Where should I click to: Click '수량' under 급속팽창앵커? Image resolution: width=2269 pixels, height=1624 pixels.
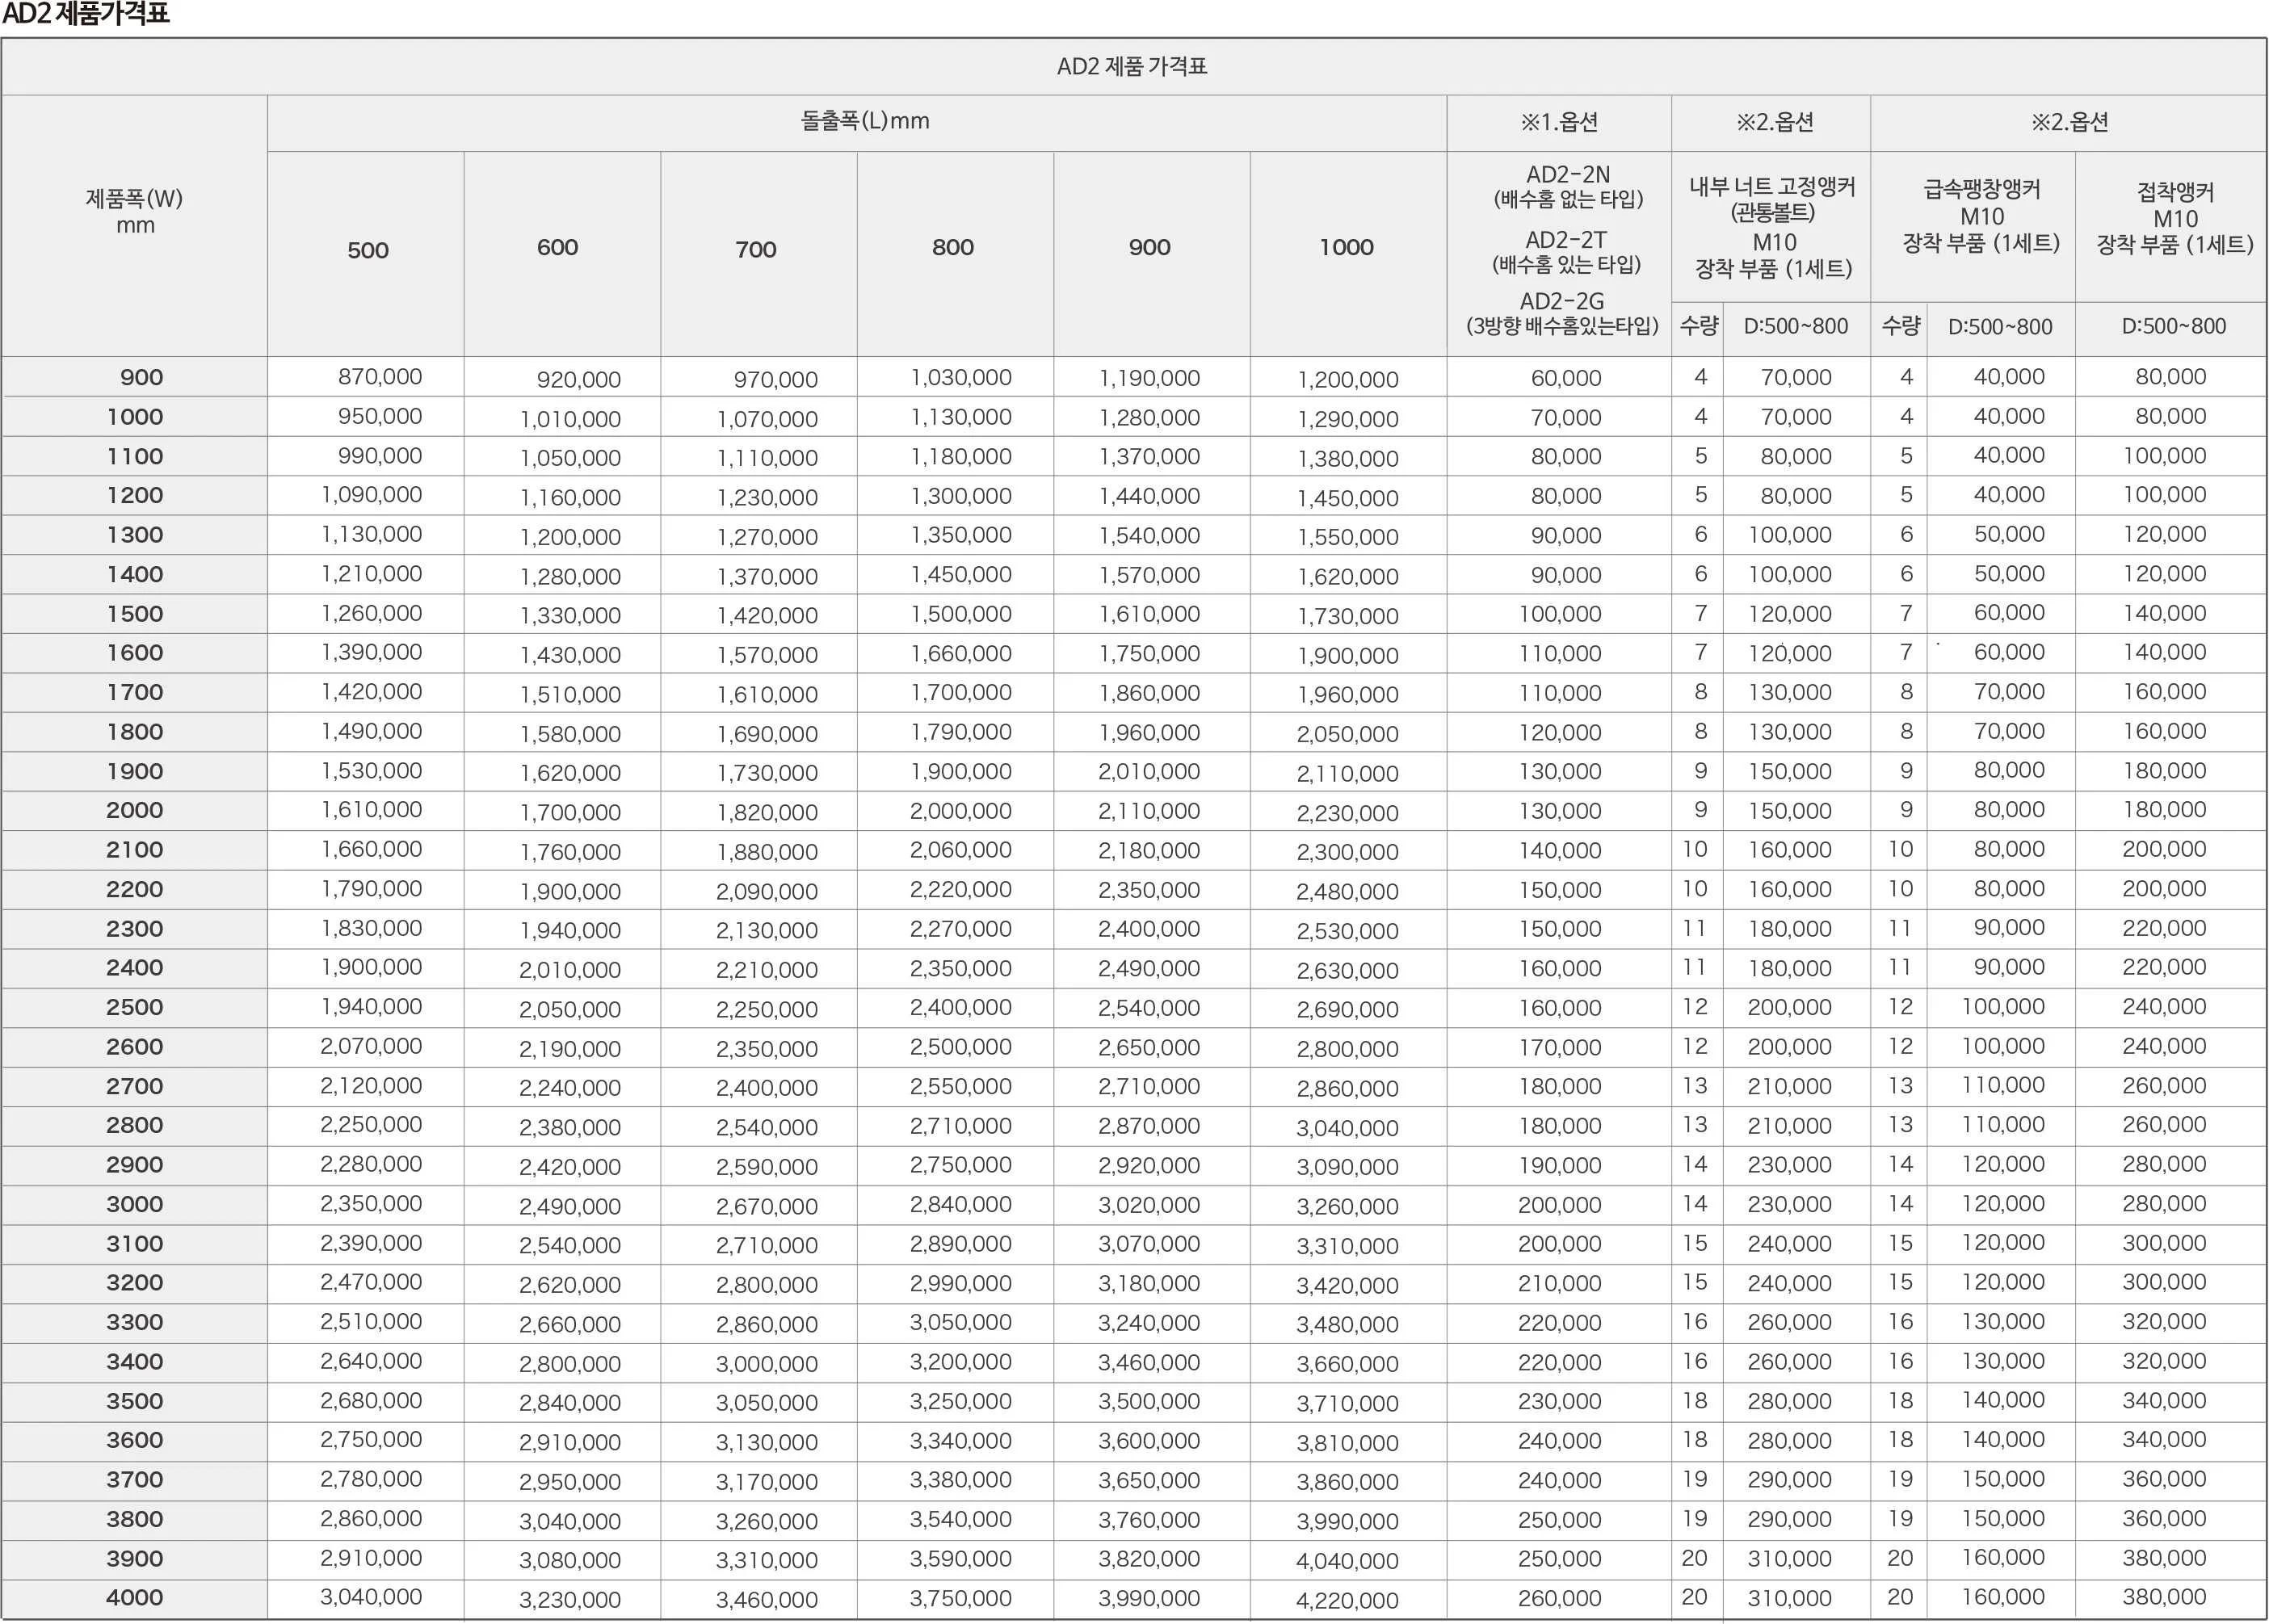1901,325
